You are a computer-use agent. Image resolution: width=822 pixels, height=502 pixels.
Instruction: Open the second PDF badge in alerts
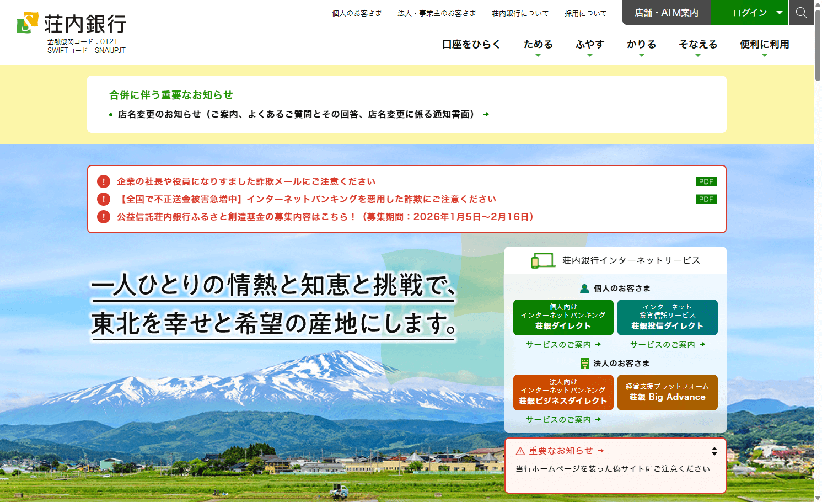coord(706,199)
